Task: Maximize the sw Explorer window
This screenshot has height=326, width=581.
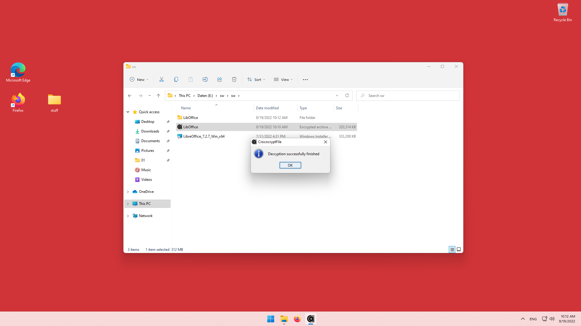Action: pos(442,66)
